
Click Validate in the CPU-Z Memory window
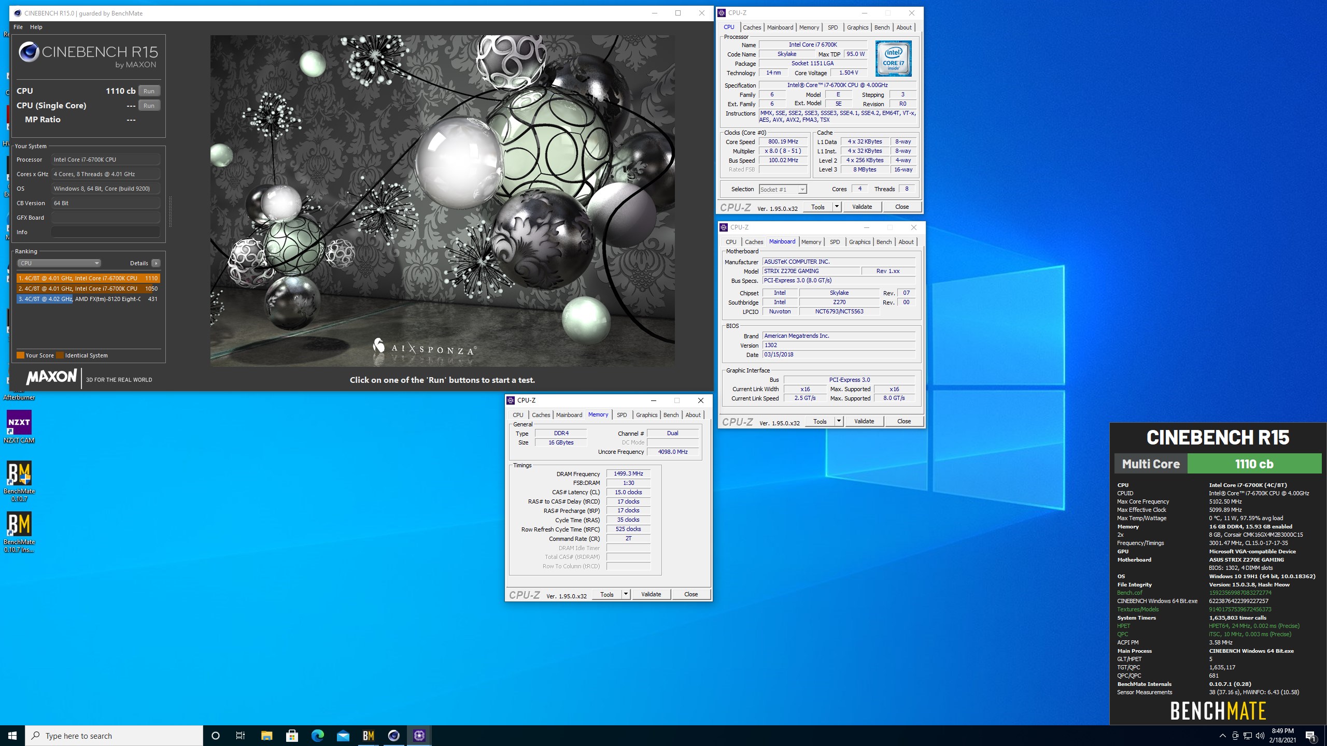coord(651,594)
